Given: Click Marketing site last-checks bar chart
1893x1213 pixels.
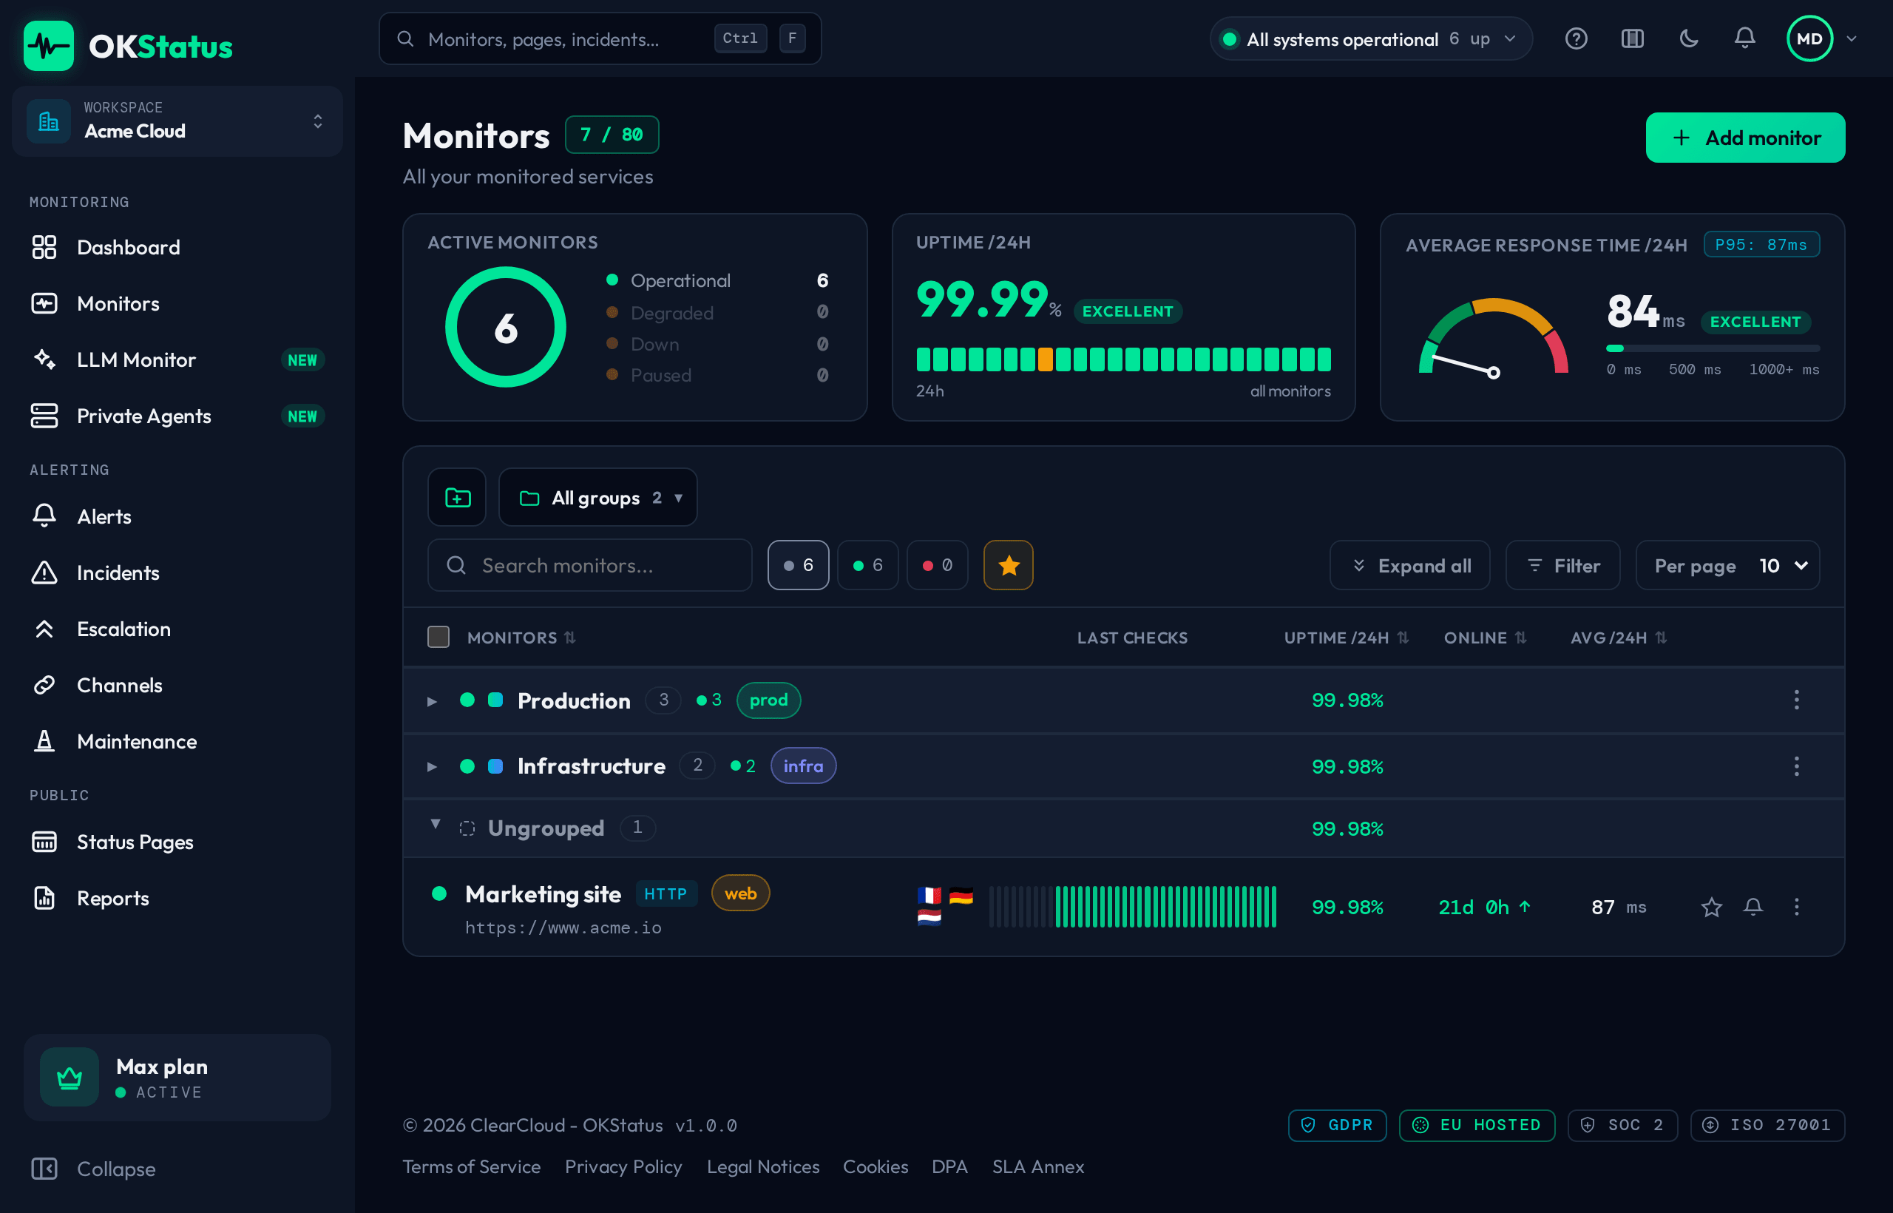Looking at the screenshot, I should pos(1132,907).
